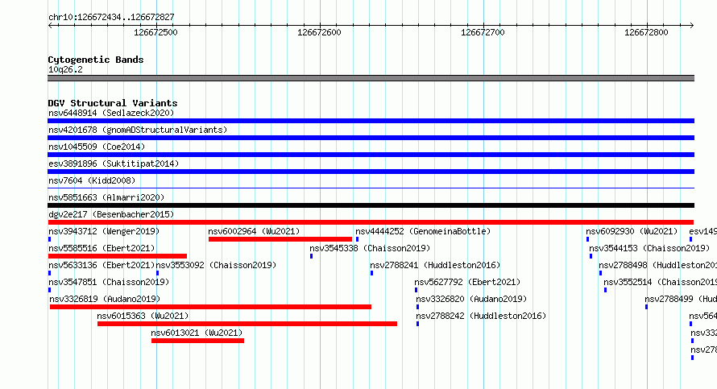Click the nsv6002964 (Wu2021) text label
The width and height of the screenshot is (717, 389).
254,231
